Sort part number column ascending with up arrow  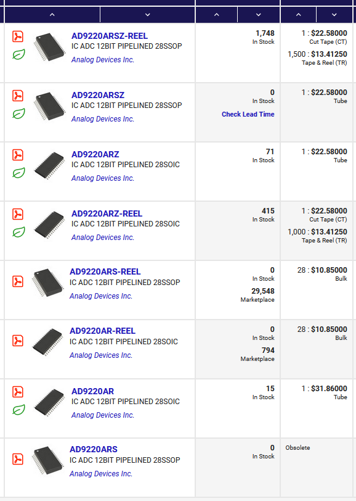52,15
